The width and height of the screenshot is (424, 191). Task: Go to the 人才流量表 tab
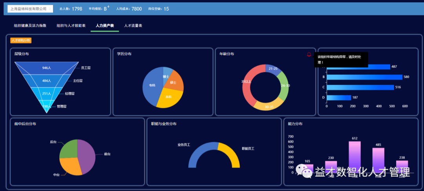tap(133, 25)
